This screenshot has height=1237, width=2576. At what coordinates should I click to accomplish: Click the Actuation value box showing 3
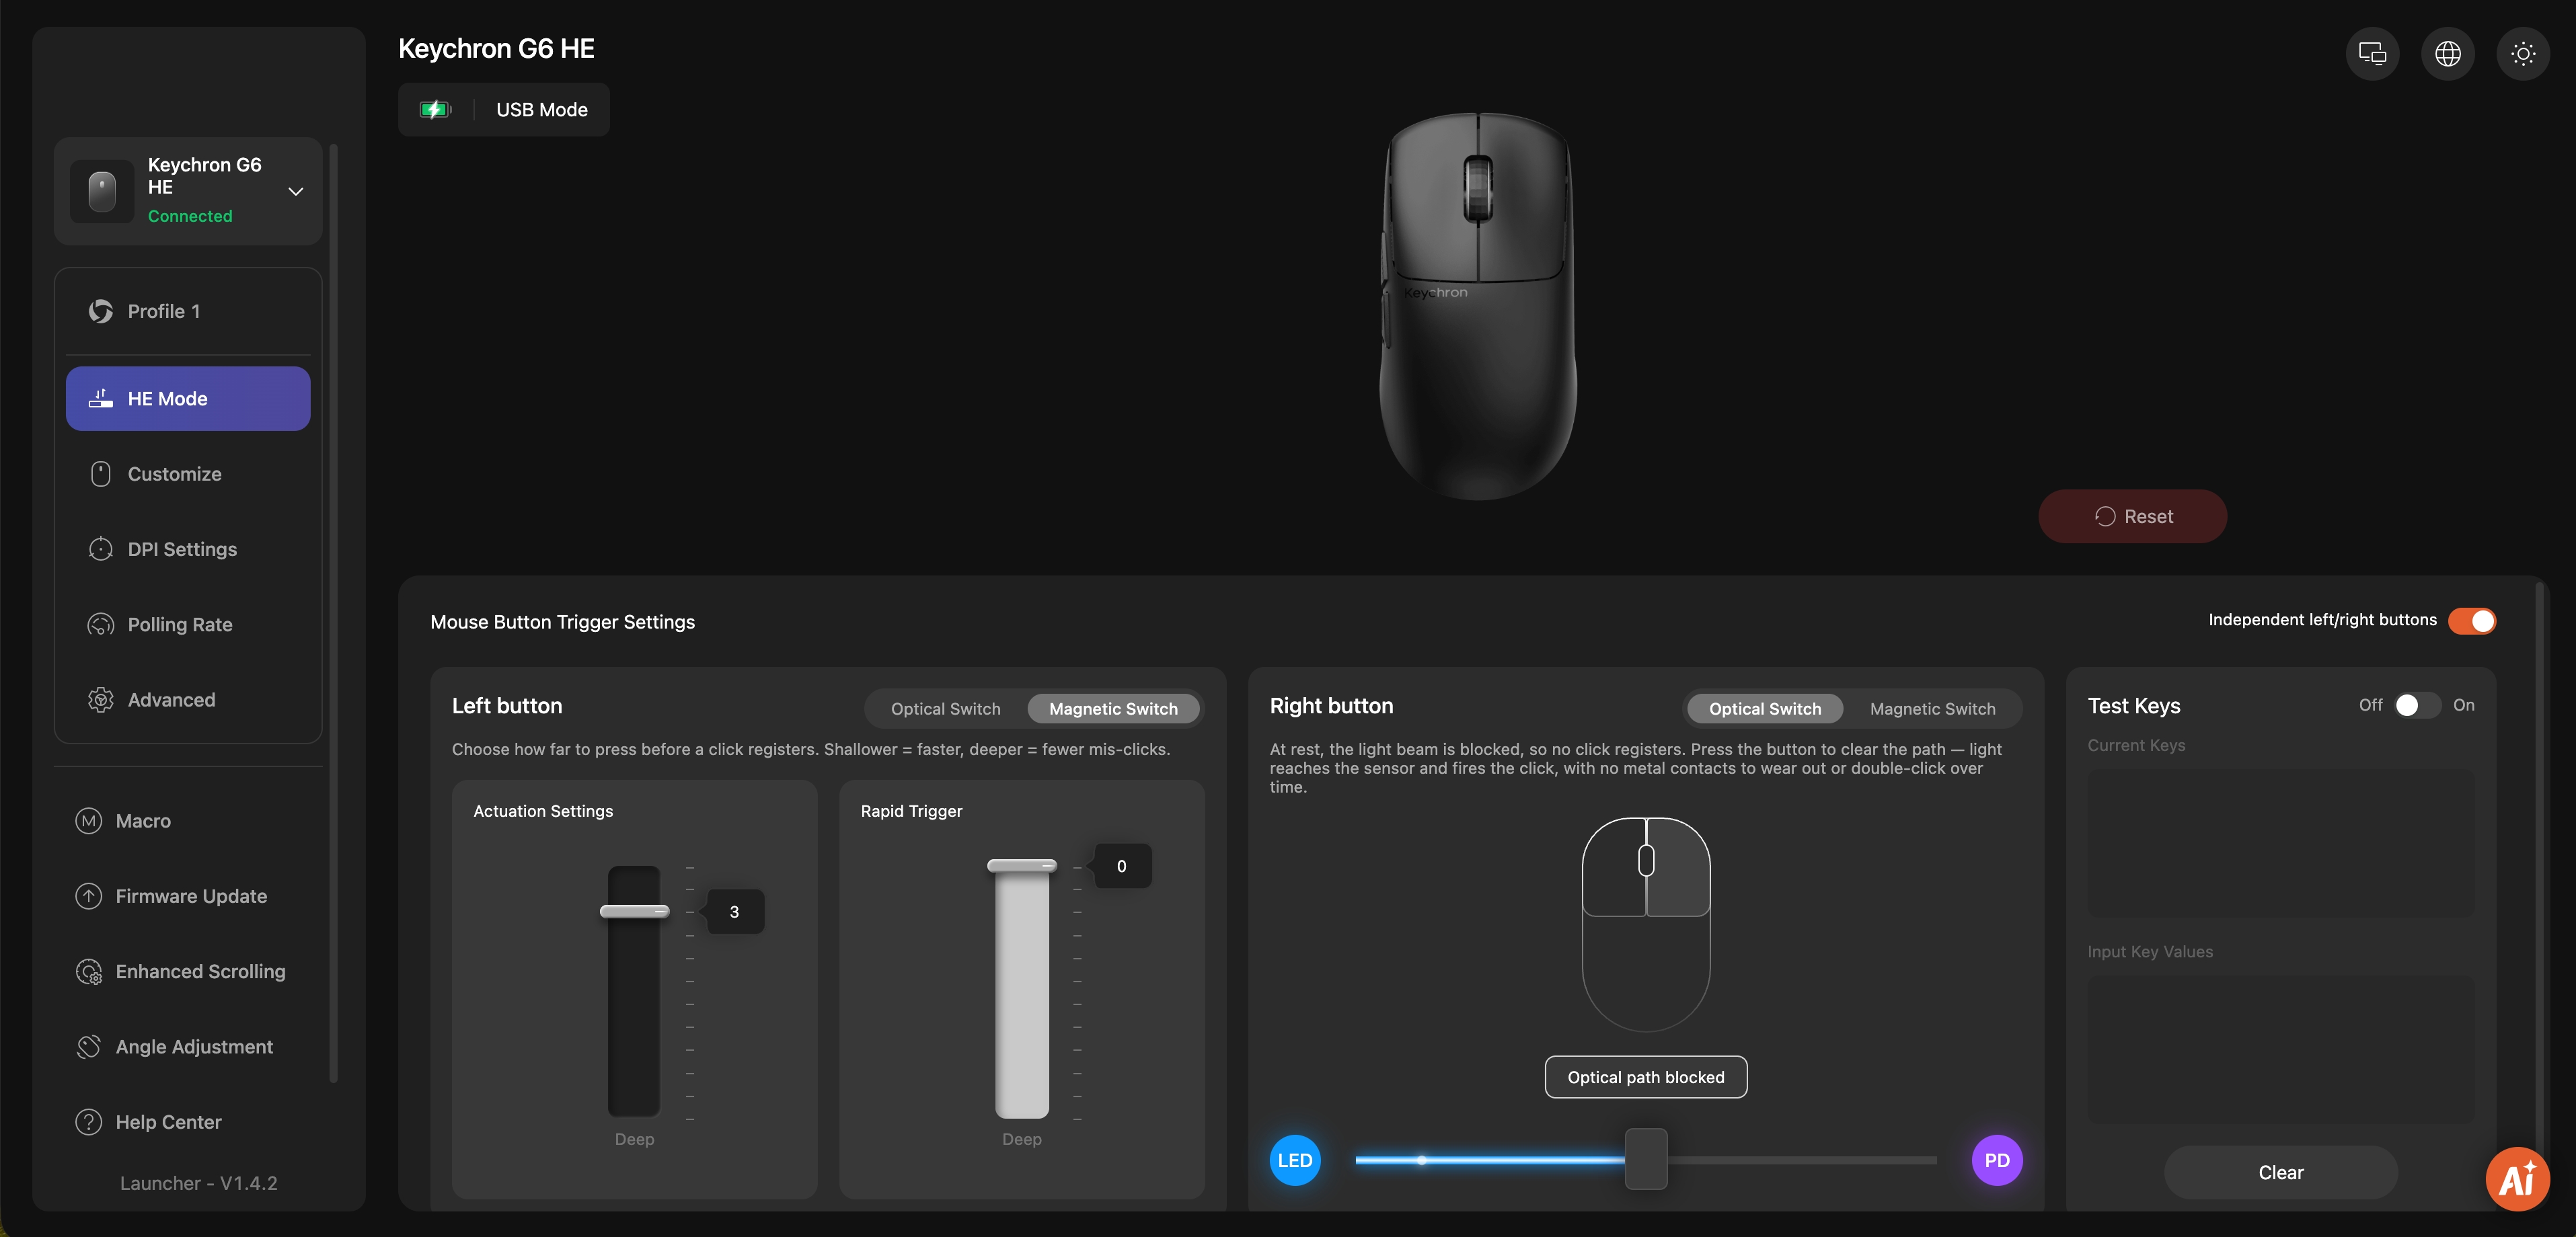click(735, 911)
